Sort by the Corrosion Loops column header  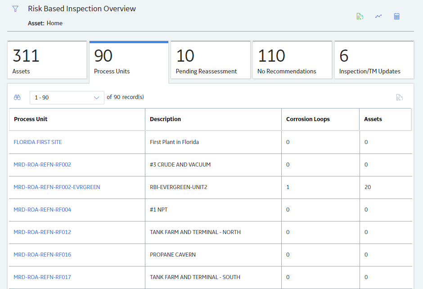pos(320,119)
